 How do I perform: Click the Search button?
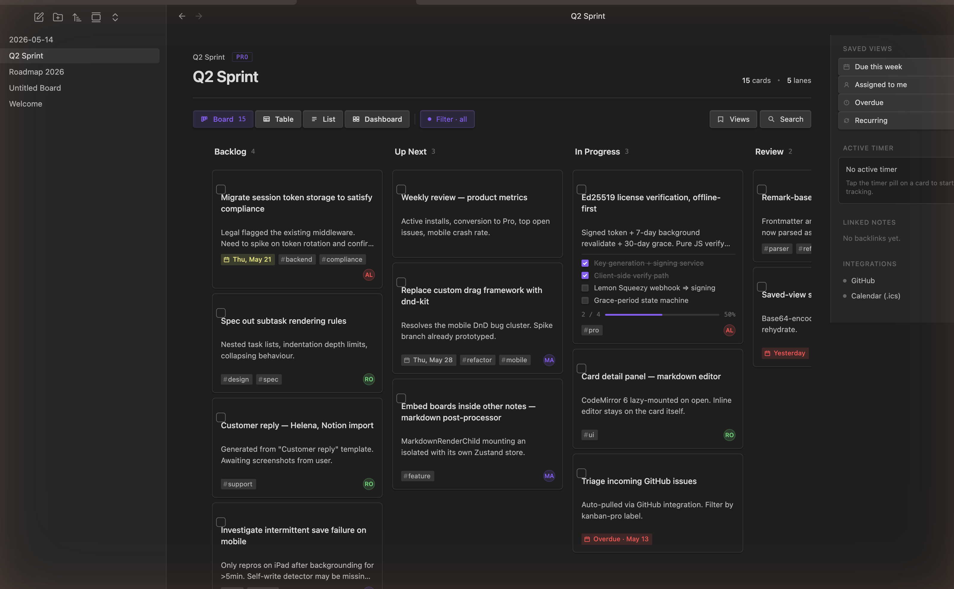785,119
